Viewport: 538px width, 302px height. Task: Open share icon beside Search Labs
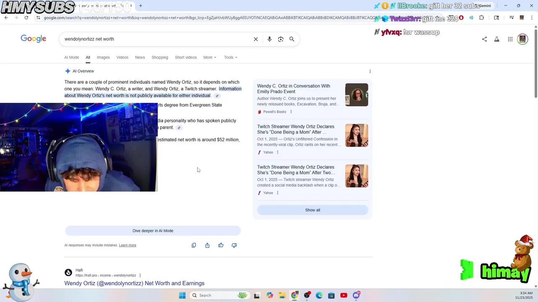click(484, 39)
